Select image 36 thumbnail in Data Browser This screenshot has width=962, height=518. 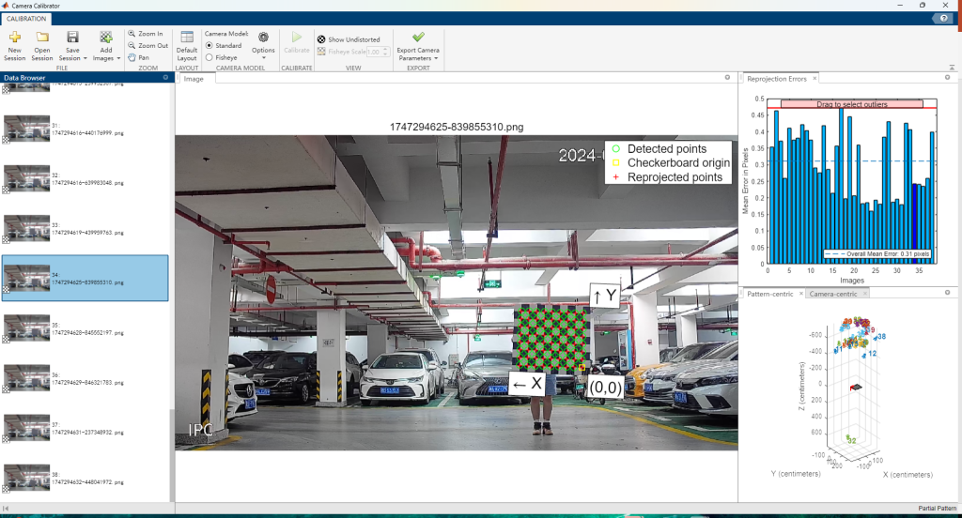coord(26,377)
